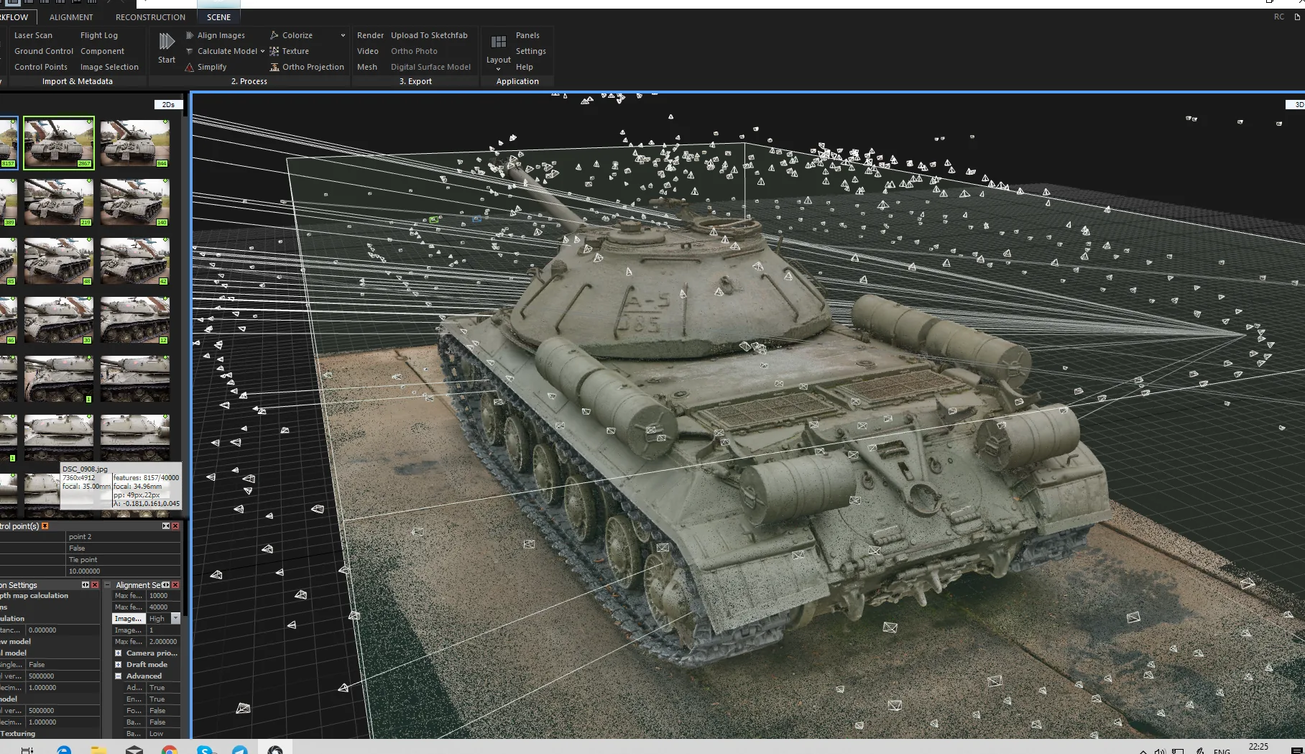The height and width of the screenshot is (754, 1305).
Task: Click the Image Selection button
Action: pyautogui.click(x=109, y=67)
